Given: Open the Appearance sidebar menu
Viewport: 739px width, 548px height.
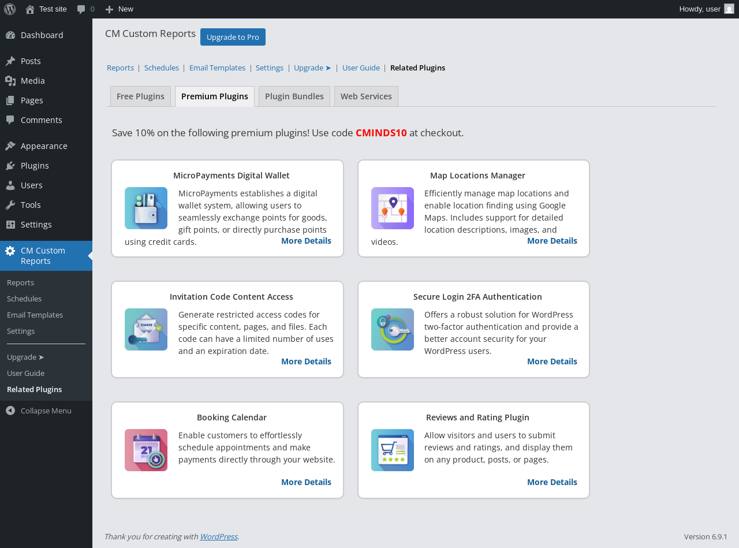Looking at the screenshot, I should (44, 146).
